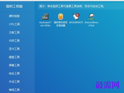Open the 显卡工具 category

click(x=14, y=49)
